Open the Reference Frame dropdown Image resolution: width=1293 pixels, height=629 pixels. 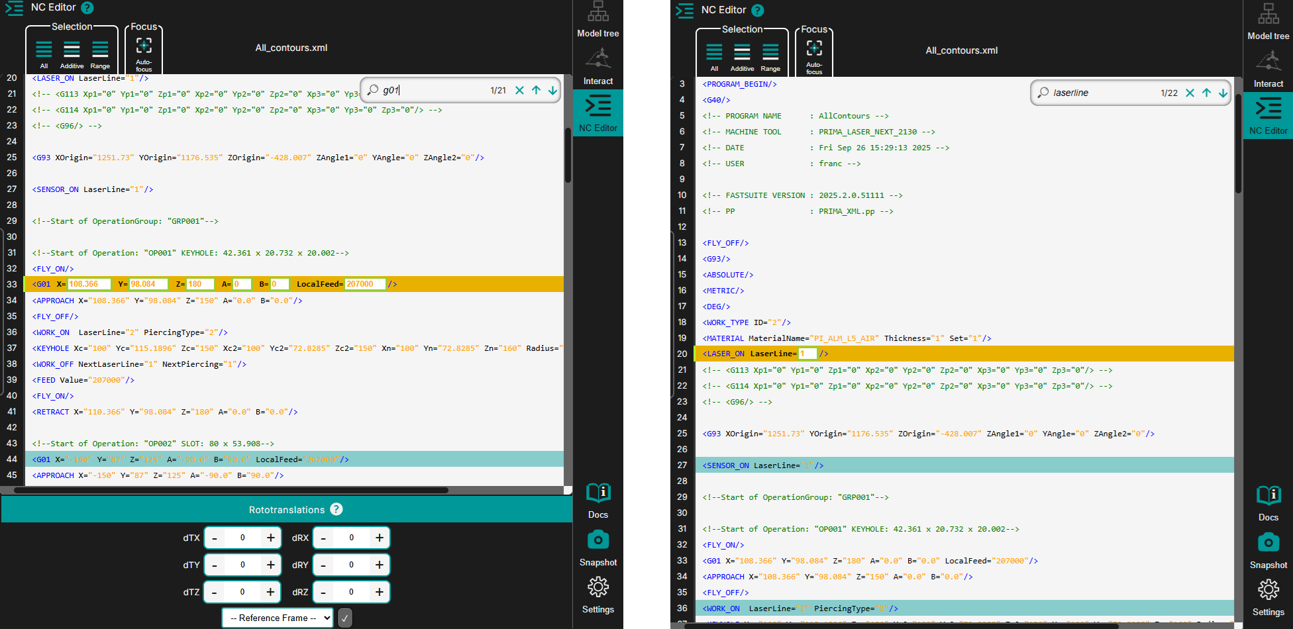click(x=277, y=618)
